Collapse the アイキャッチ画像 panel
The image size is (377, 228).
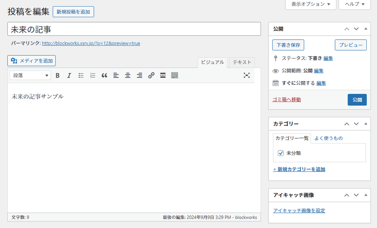pyautogui.click(x=366, y=195)
